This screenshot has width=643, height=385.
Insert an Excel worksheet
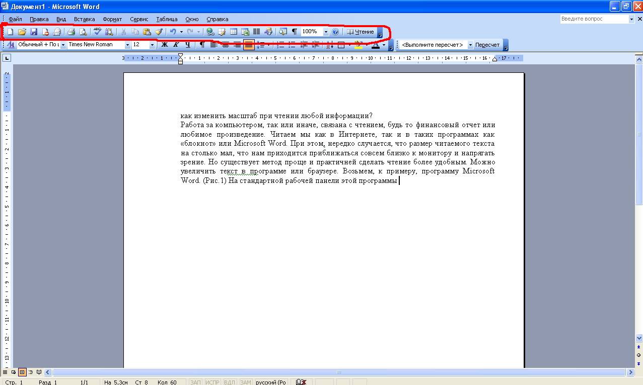(x=245, y=32)
